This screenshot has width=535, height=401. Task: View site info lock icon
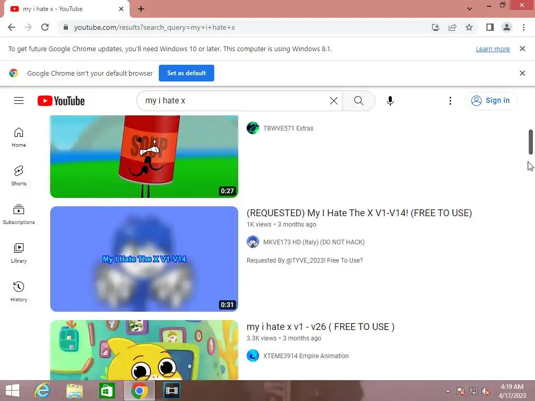(x=66, y=27)
